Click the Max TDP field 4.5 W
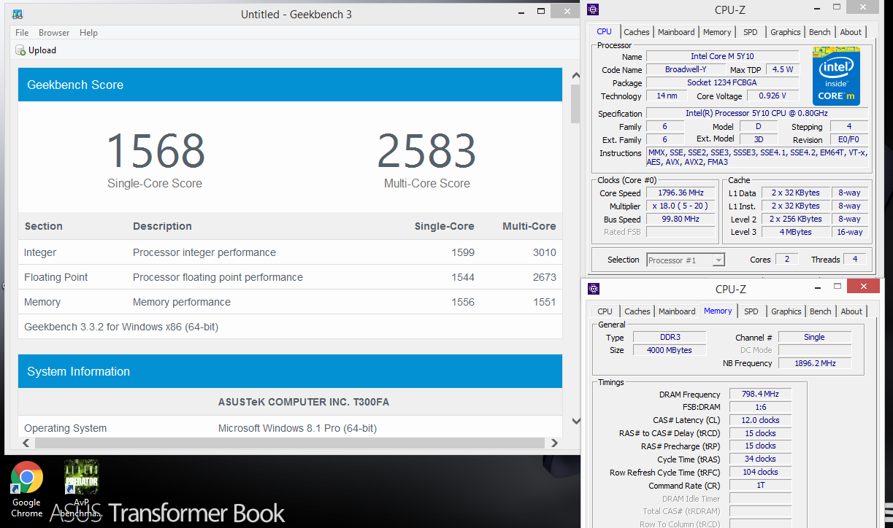Screen dimensions: 893x528 [782, 70]
